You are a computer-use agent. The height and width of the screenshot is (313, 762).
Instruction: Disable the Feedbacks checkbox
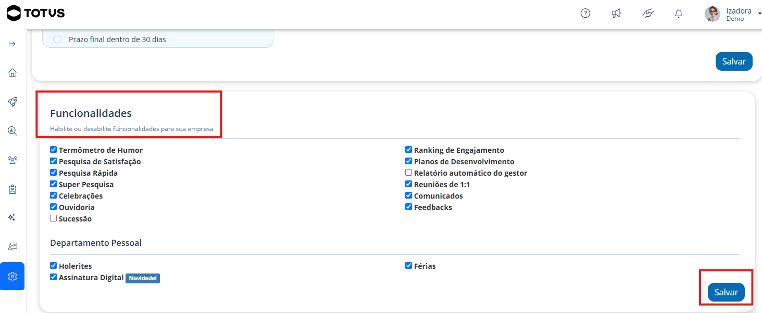coord(408,207)
